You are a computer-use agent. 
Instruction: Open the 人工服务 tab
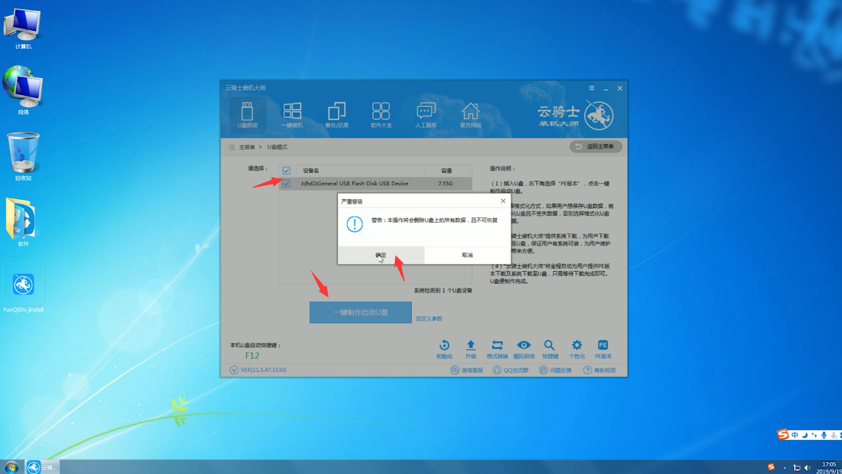tap(426, 115)
